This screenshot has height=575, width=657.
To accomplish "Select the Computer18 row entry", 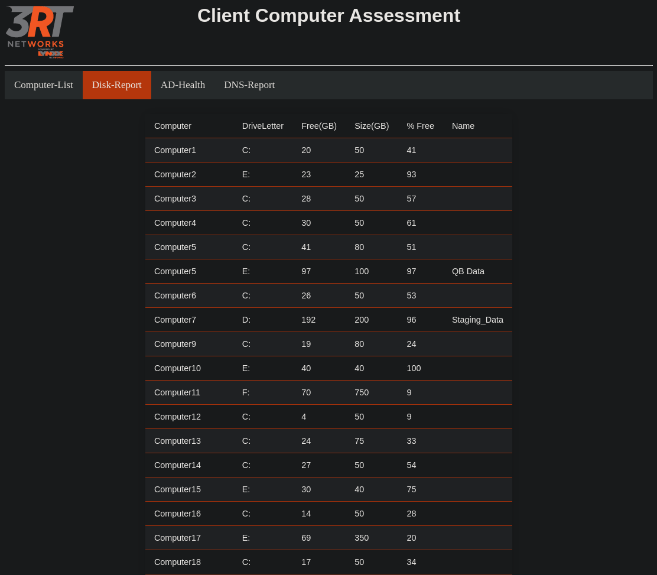I will point(177,562).
